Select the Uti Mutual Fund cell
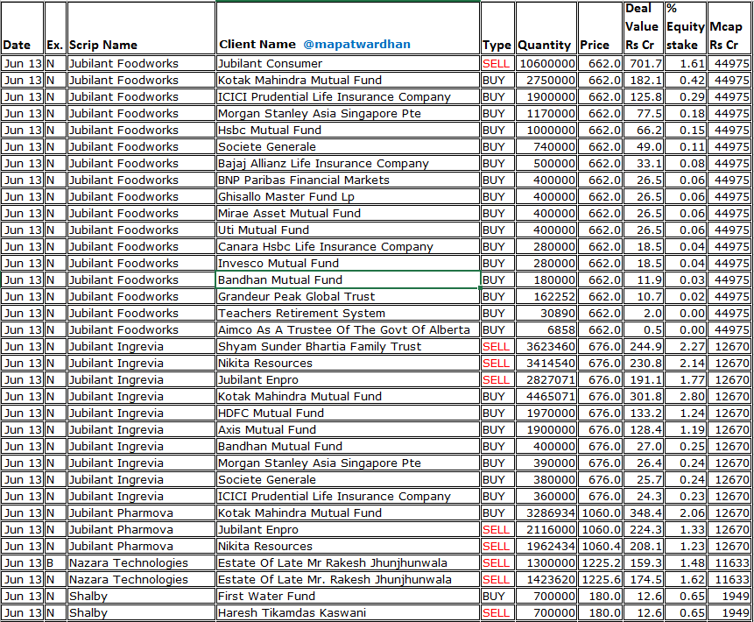Screen dimensions: 754x622 (x=349, y=230)
